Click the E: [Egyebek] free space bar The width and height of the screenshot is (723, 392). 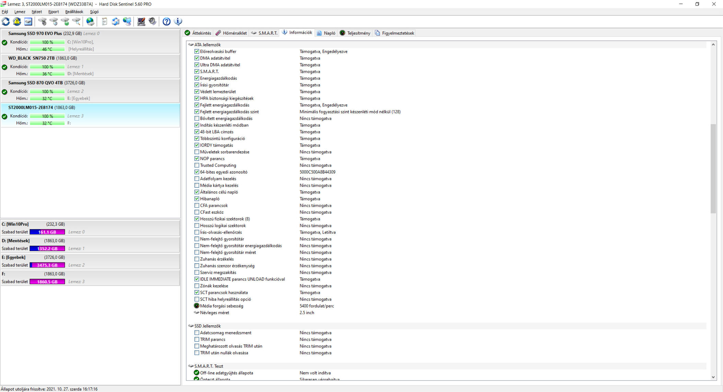(x=47, y=265)
